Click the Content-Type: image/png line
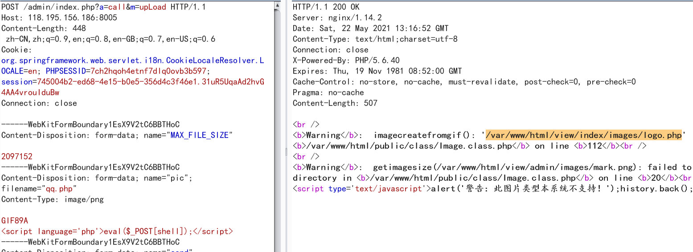 (x=53, y=199)
